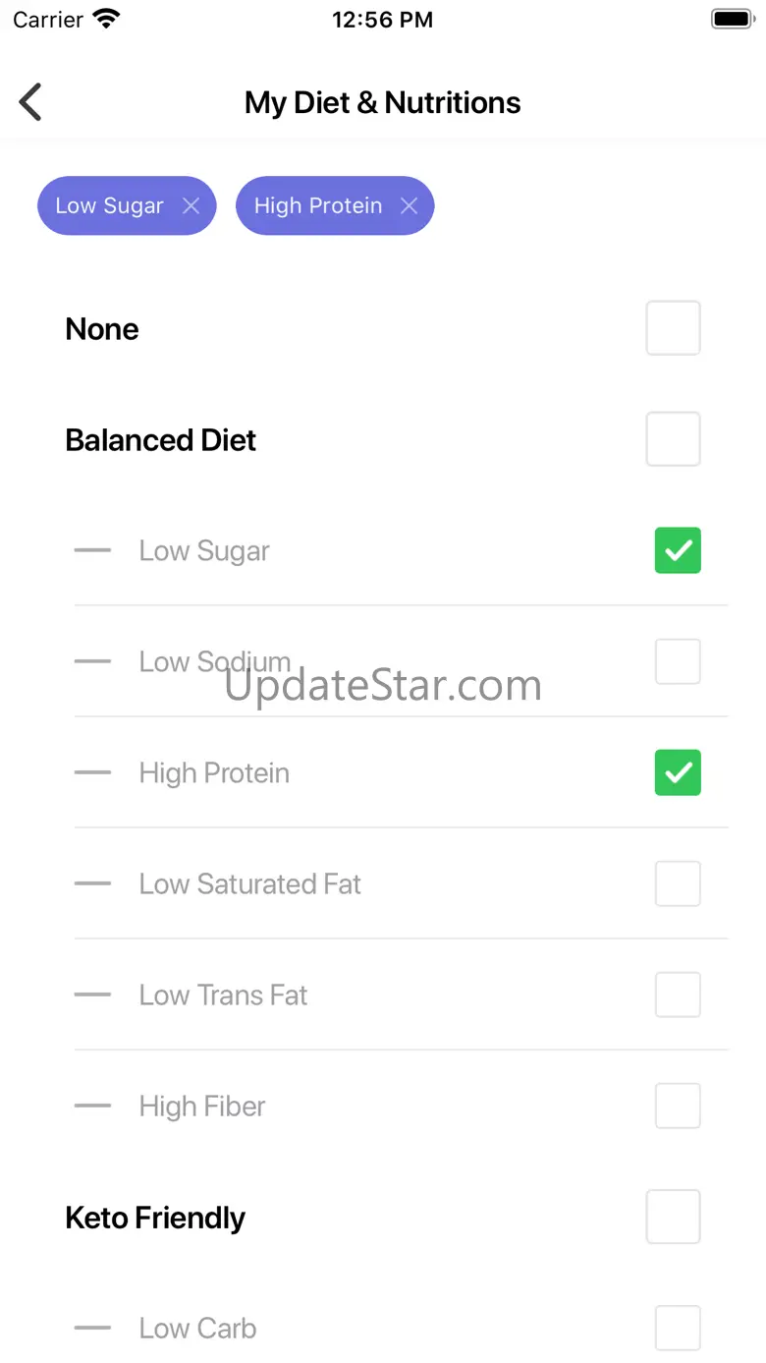Check the Keto Friendly checkbox
The height and width of the screenshot is (1363, 766).
(673, 1217)
